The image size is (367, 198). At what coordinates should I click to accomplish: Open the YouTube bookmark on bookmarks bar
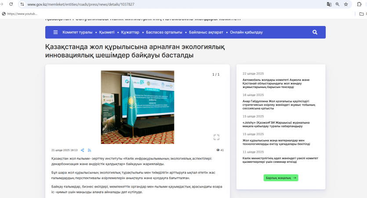20,14
